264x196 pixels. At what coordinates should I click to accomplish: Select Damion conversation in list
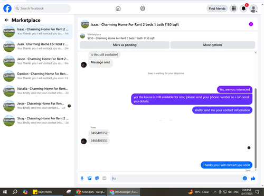(37, 76)
